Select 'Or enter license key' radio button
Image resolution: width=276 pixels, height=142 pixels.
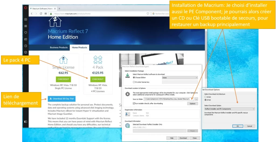[x=134, y=82]
